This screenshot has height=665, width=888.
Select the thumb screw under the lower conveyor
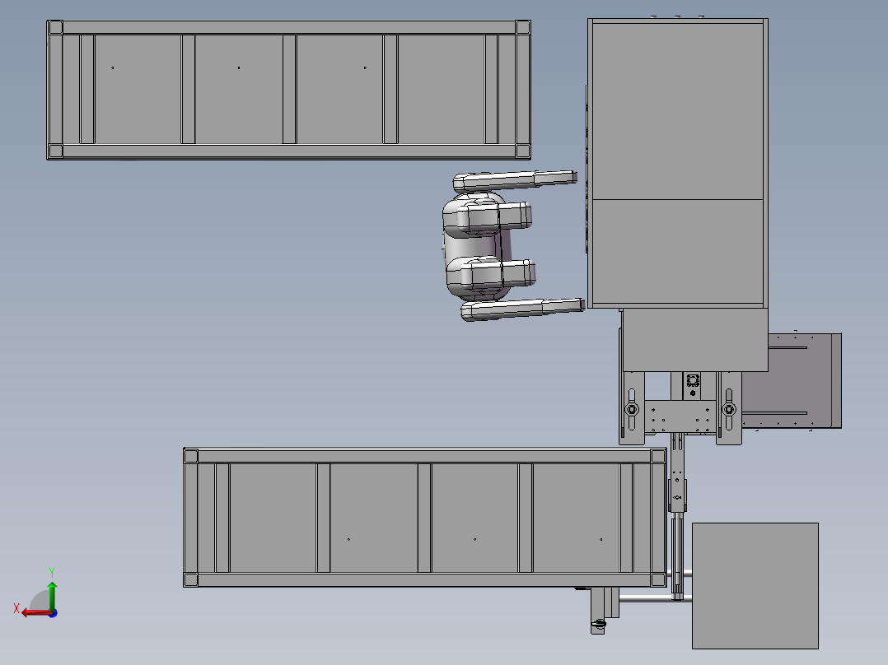pos(599,624)
